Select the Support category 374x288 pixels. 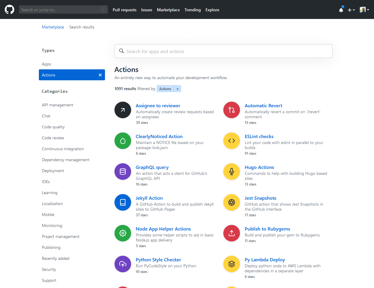[49, 280]
